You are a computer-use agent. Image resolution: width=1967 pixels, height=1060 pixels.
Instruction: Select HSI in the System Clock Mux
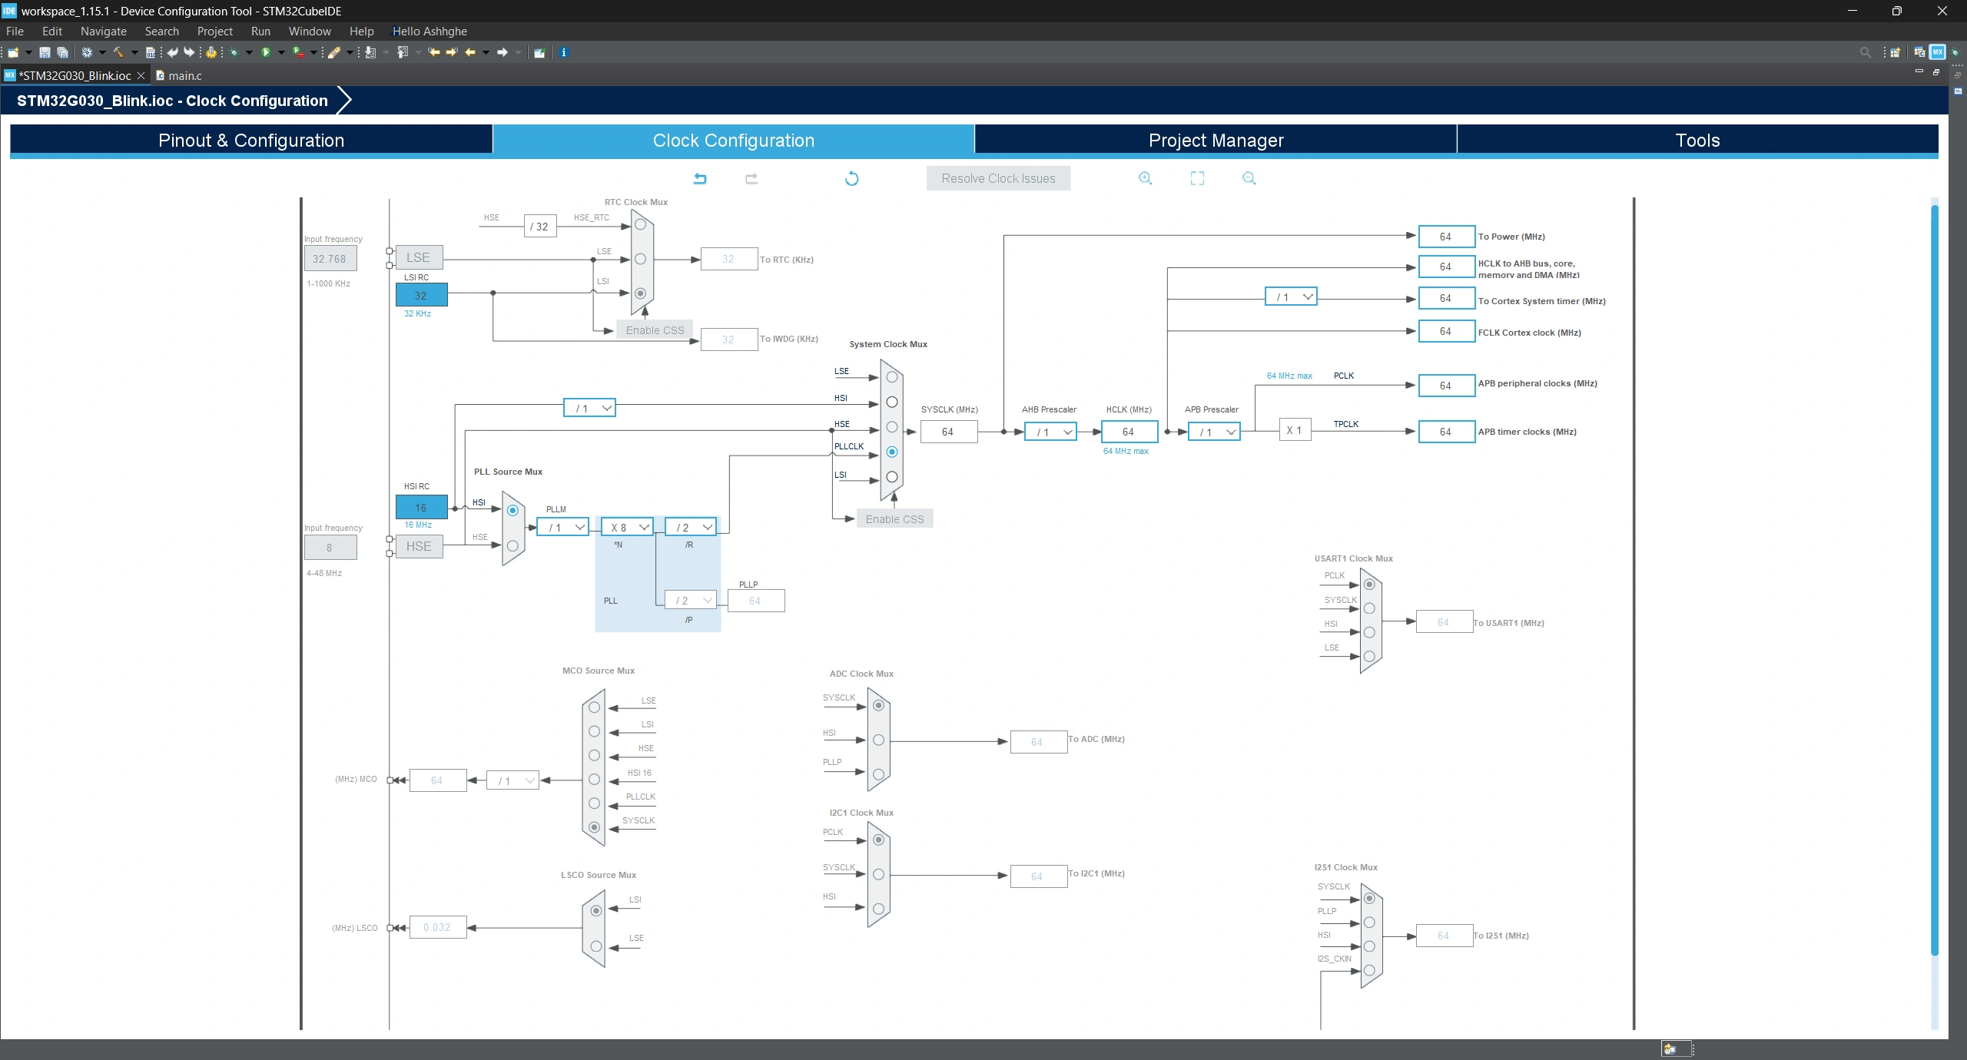click(x=891, y=402)
